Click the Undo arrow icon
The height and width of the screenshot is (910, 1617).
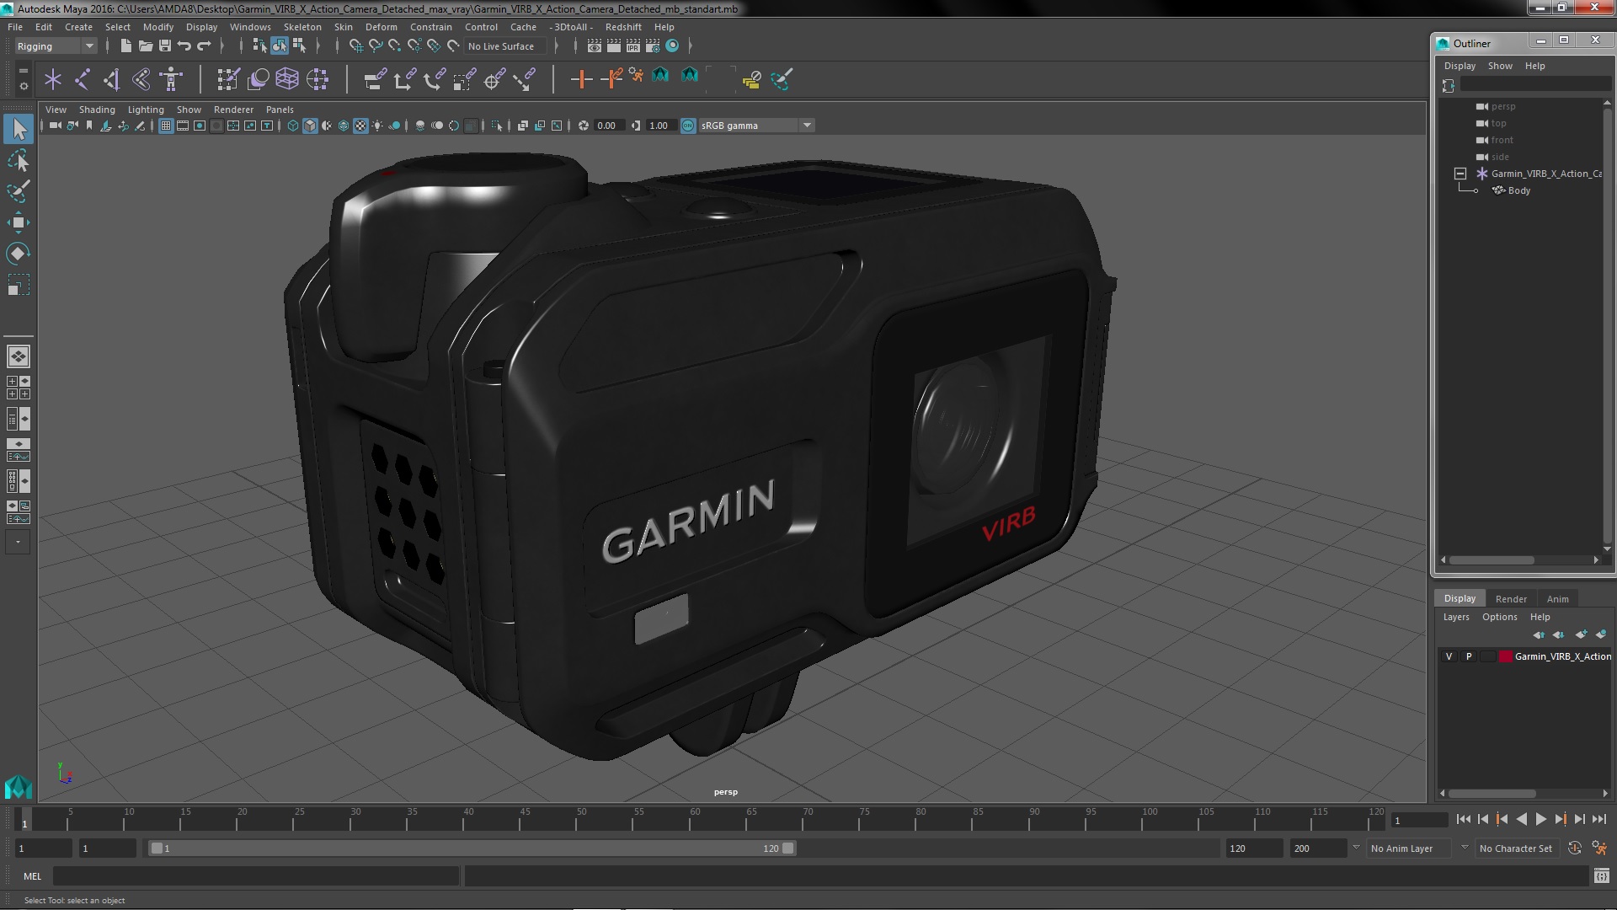[184, 45]
